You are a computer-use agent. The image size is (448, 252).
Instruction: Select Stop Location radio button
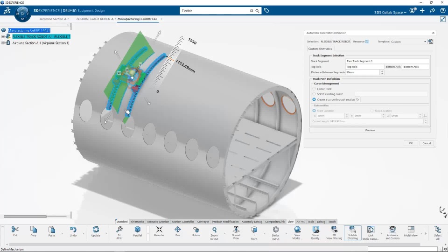pyautogui.click(x=372, y=111)
